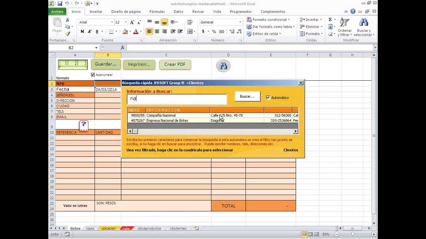The height and width of the screenshot is (239, 426).
Task: Switch to the Fórmulas tab
Action: pos(157,12)
